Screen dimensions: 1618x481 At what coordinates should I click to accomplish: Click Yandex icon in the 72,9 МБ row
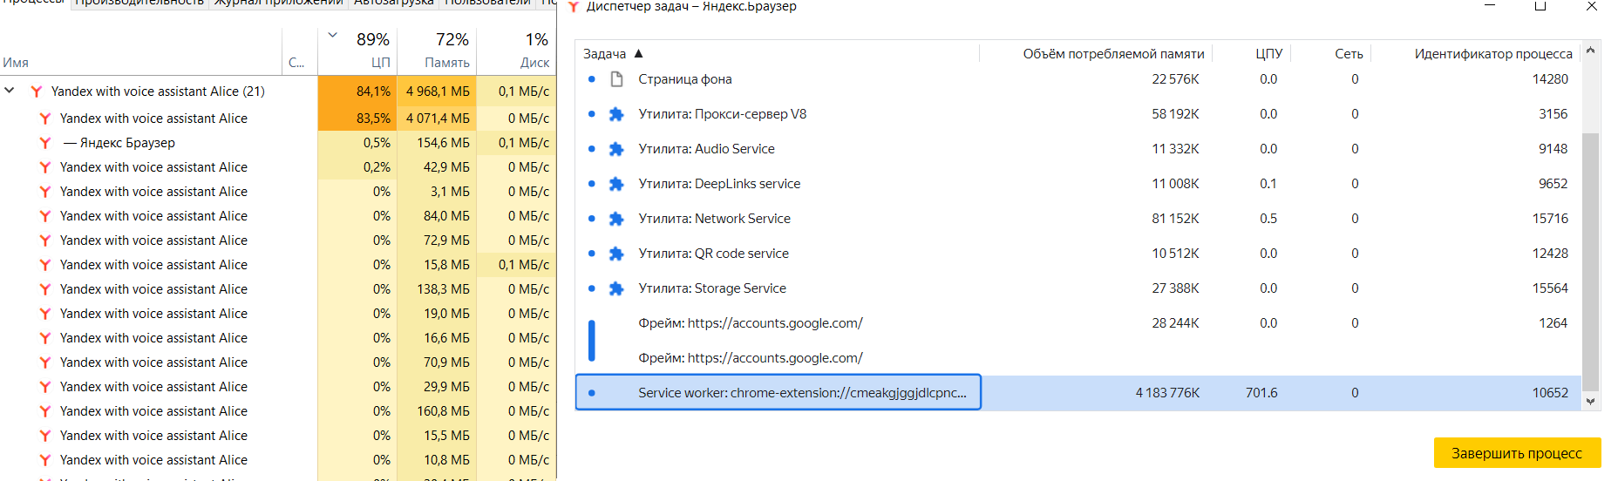click(x=45, y=240)
